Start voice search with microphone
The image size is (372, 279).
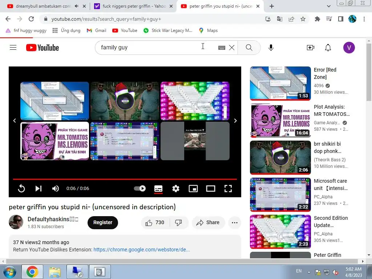[x=271, y=48]
